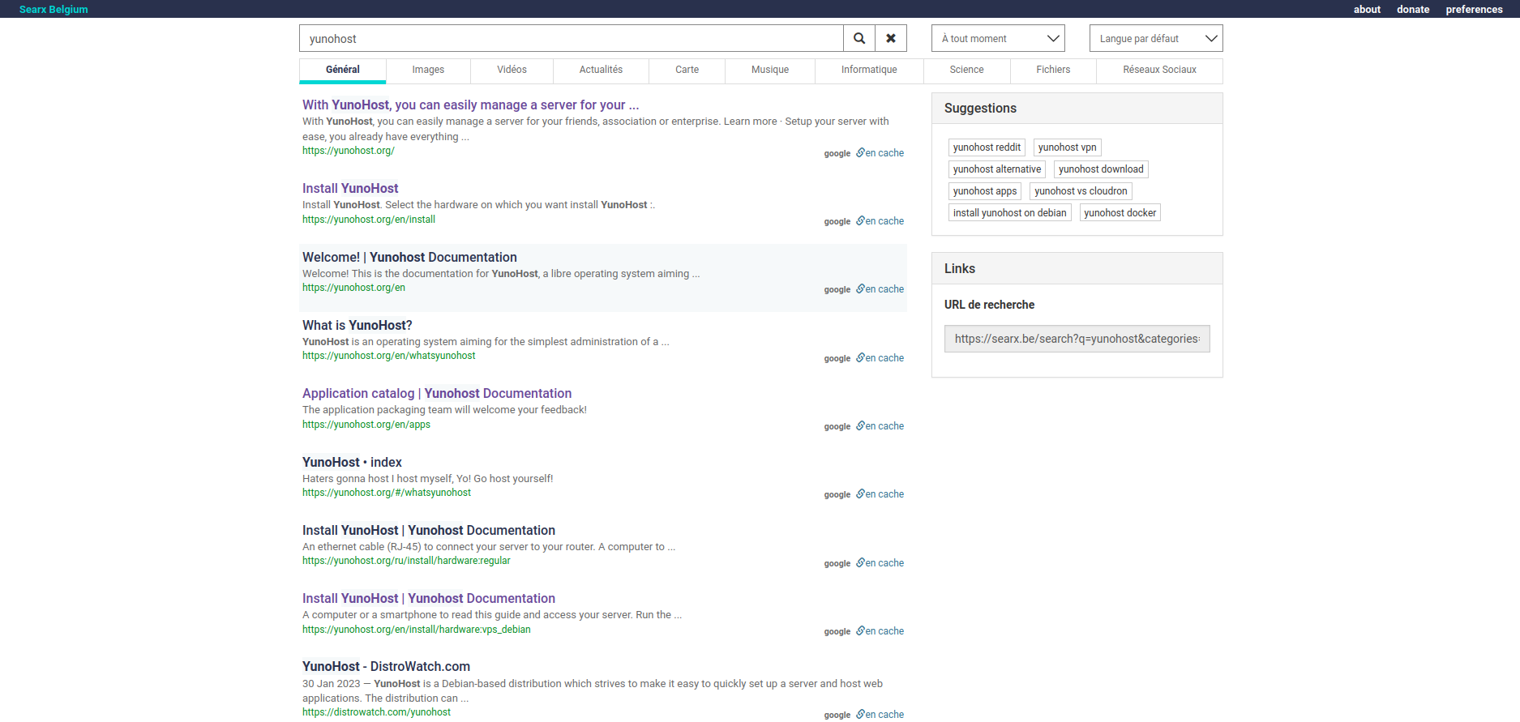Switch to the Musique tab
1520x722 pixels.
770,70
